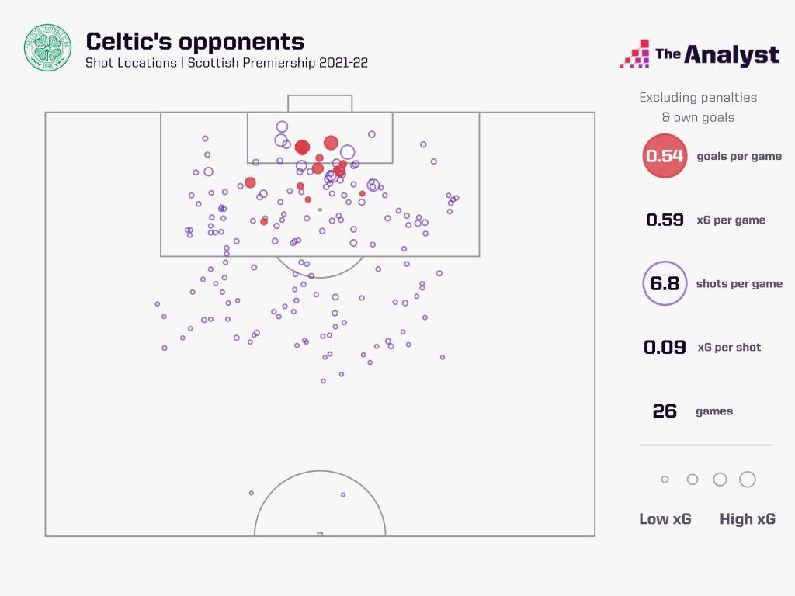Click the penalty spot marker

(320, 210)
